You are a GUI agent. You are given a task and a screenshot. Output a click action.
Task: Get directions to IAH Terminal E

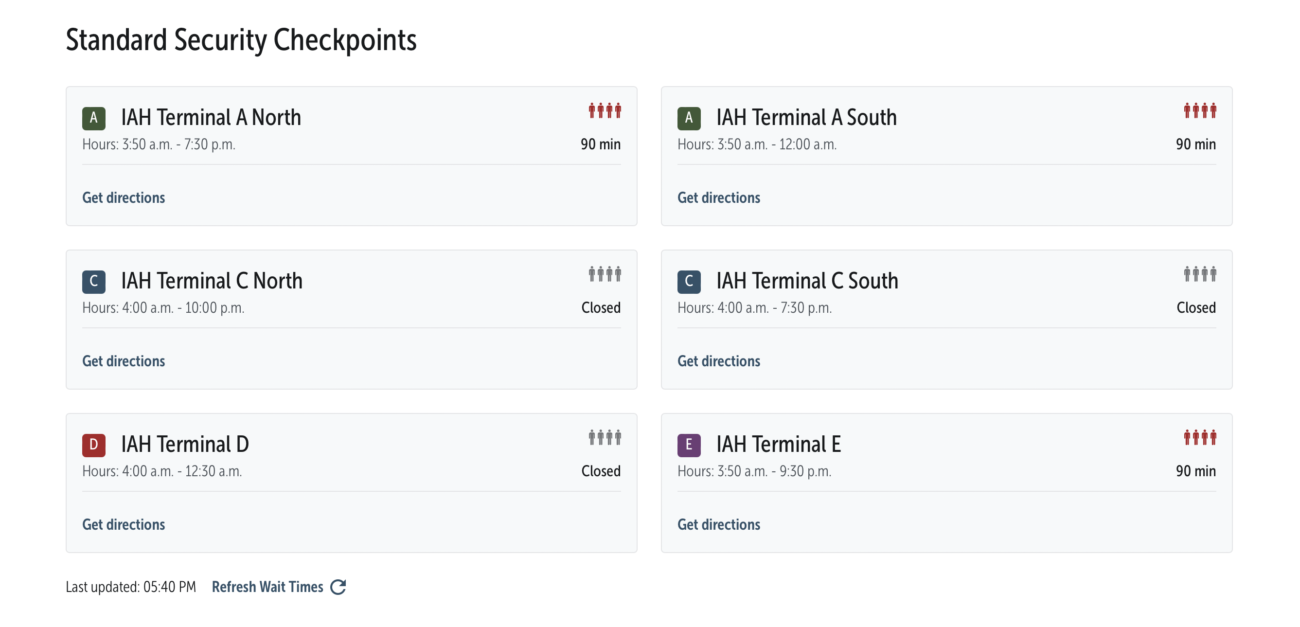tap(719, 524)
